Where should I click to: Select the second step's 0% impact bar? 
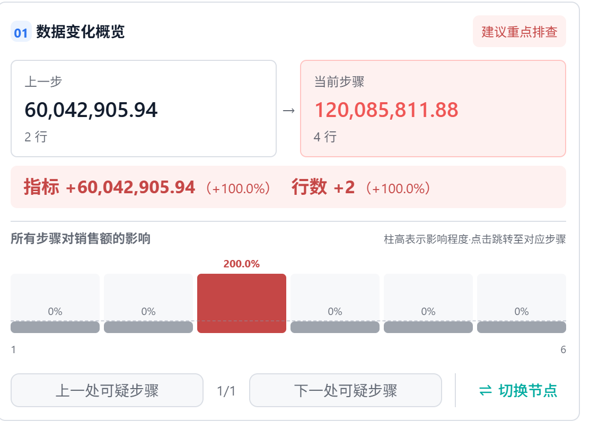[x=148, y=303]
